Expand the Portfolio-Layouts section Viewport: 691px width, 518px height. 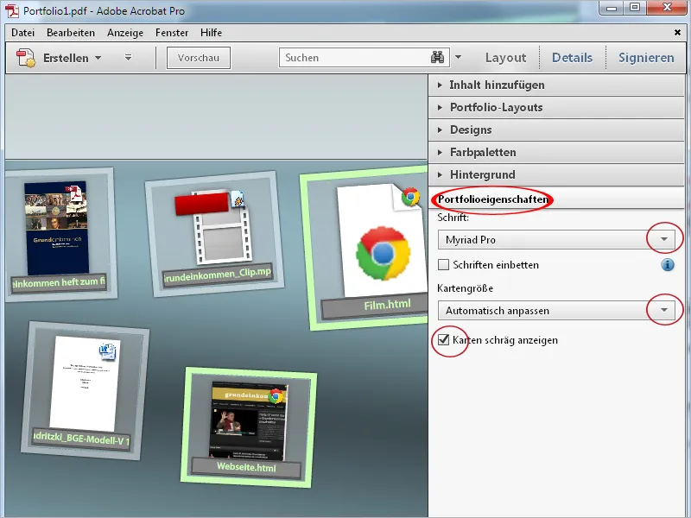556,107
